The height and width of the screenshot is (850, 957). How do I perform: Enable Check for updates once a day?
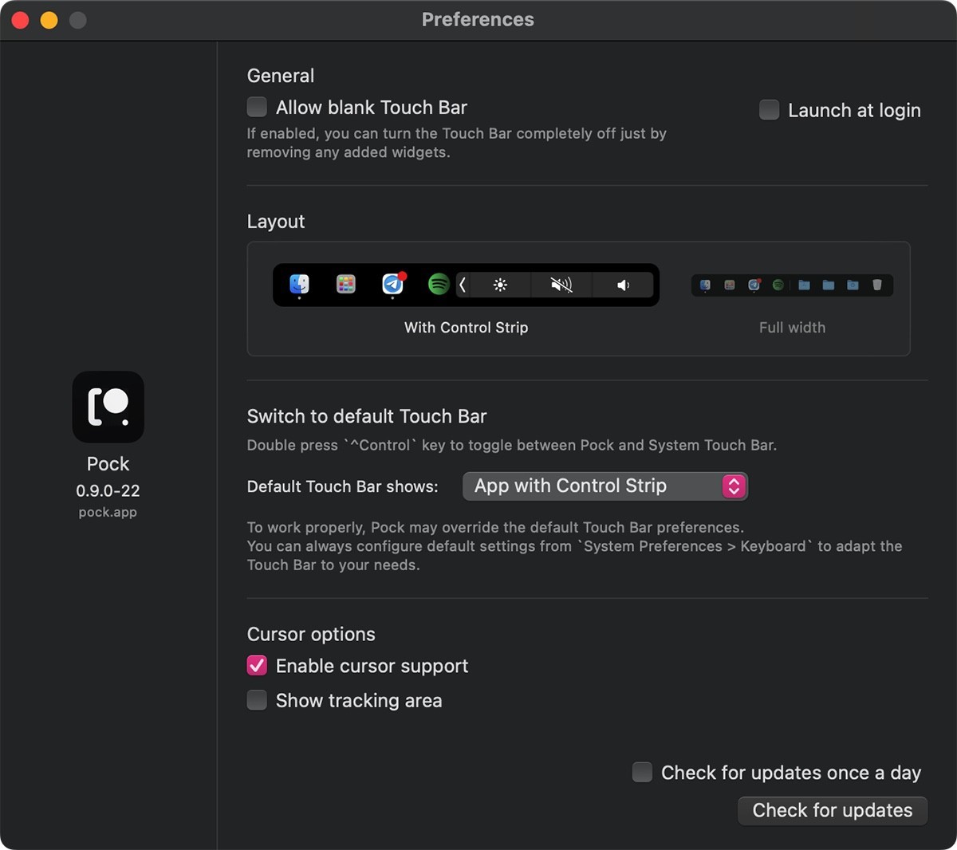(642, 772)
